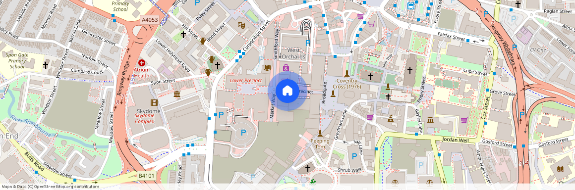This screenshot has height=190, width=575.
Task: Open the blue bus station icon
Action: click(411, 6)
